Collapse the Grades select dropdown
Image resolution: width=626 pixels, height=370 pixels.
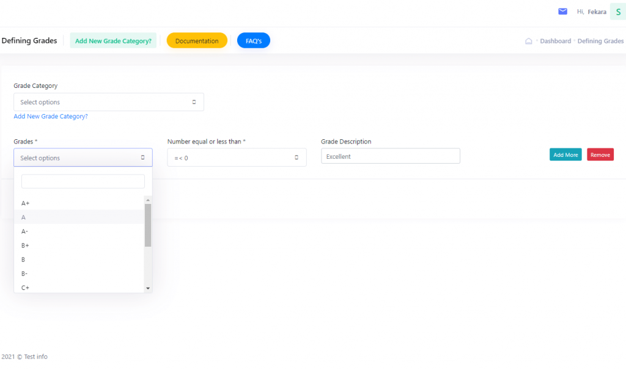pos(83,158)
